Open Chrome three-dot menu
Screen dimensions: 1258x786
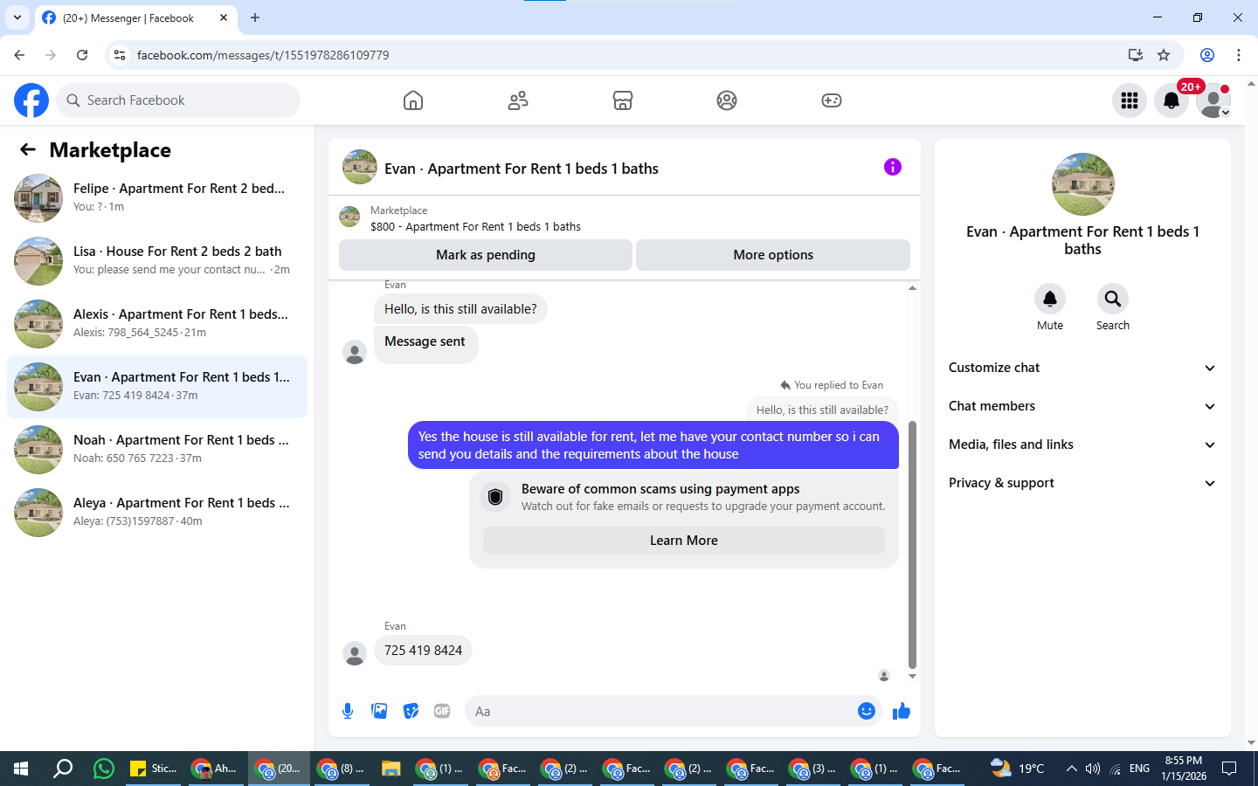[x=1239, y=55]
